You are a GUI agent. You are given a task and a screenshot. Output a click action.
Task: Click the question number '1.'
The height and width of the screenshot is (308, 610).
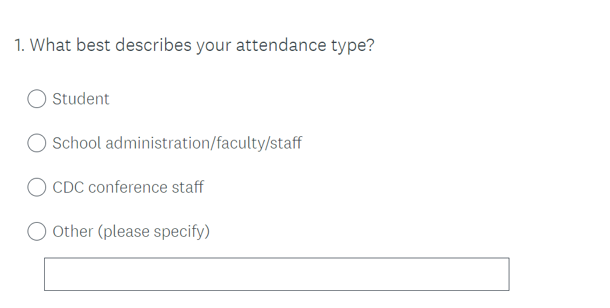(20, 45)
